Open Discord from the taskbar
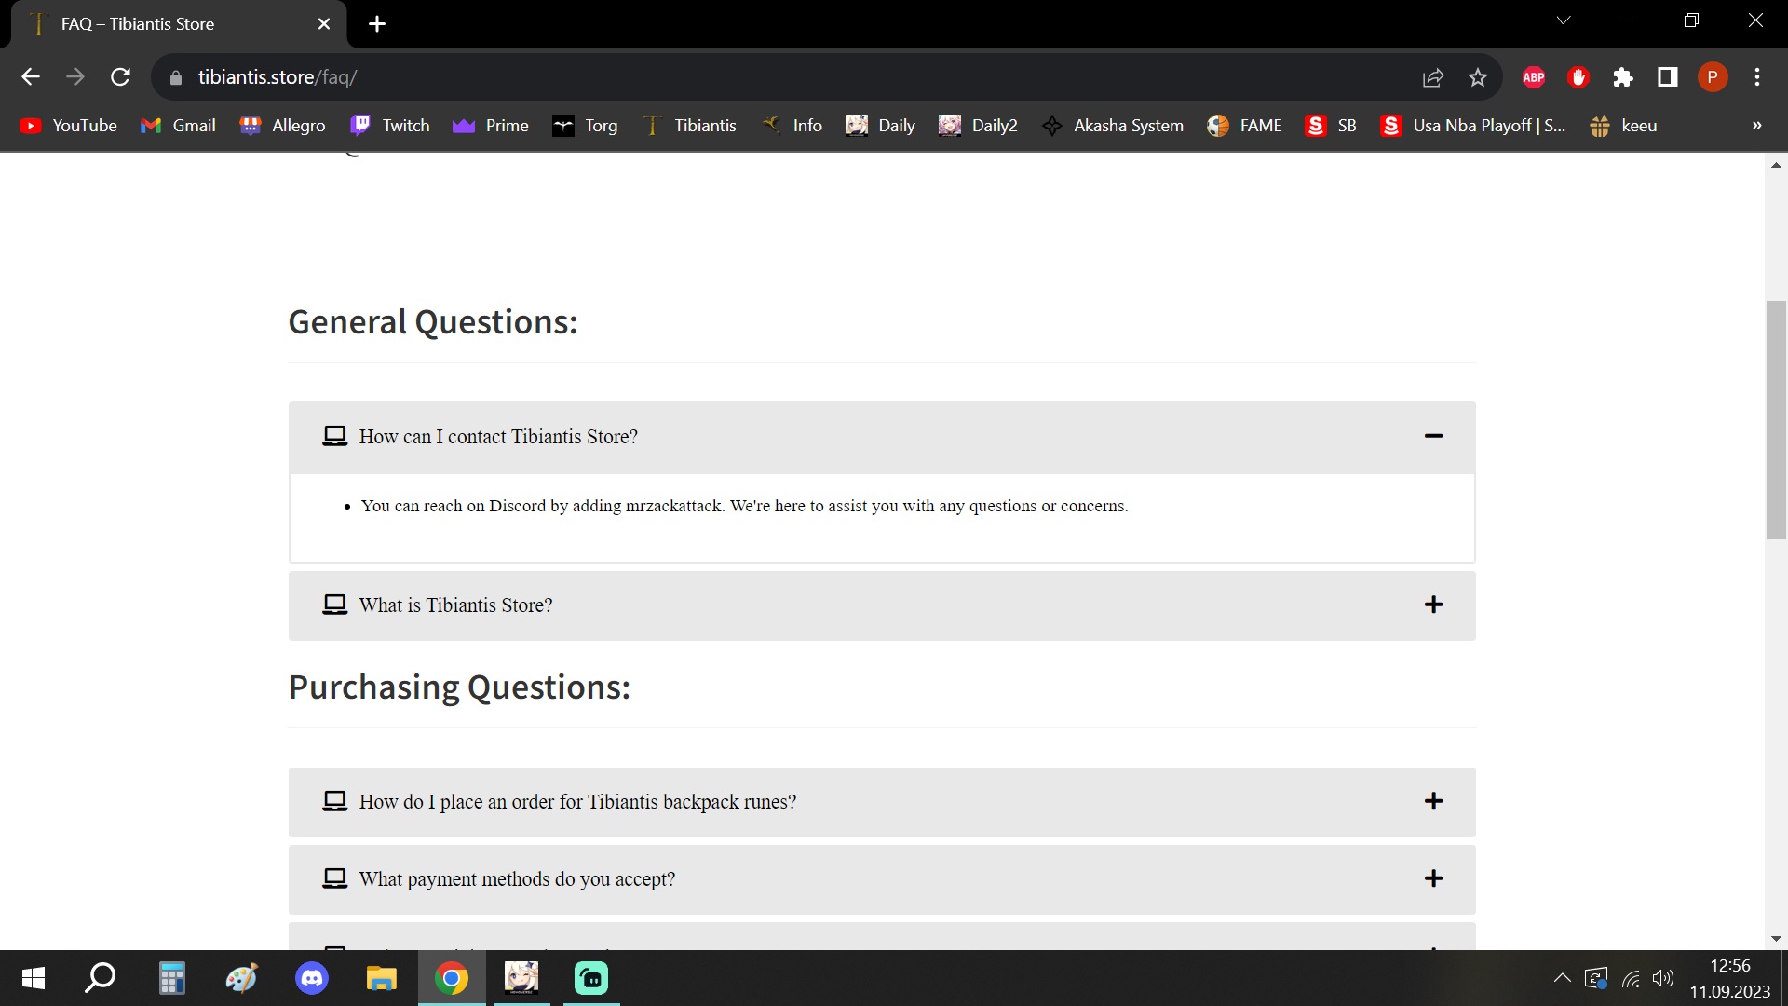 pos(312,978)
